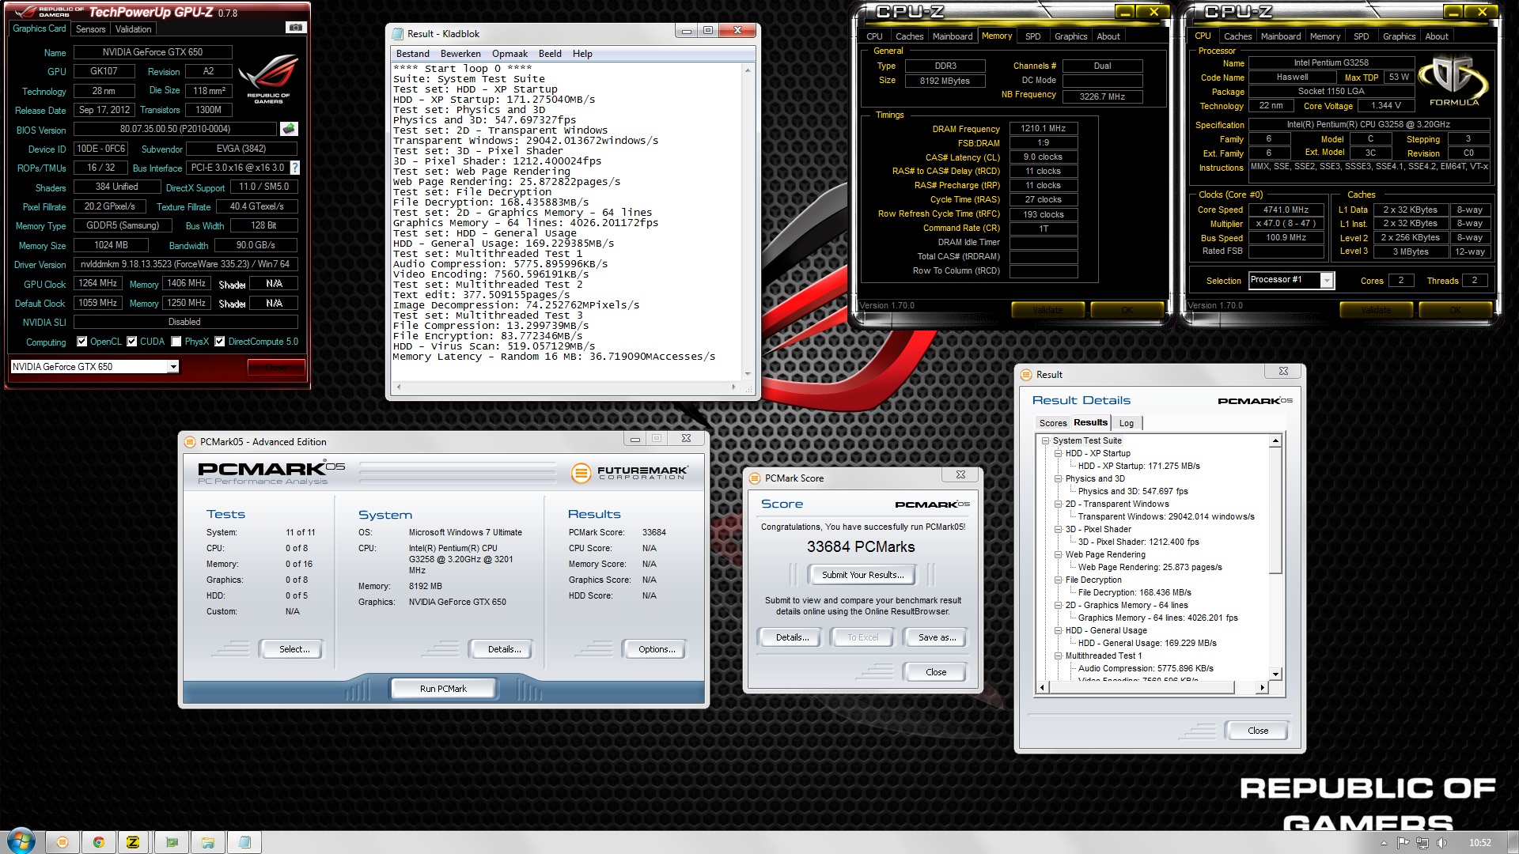This screenshot has width=1519, height=854.
Task: Open Notepad from the taskbar
Action: [244, 842]
